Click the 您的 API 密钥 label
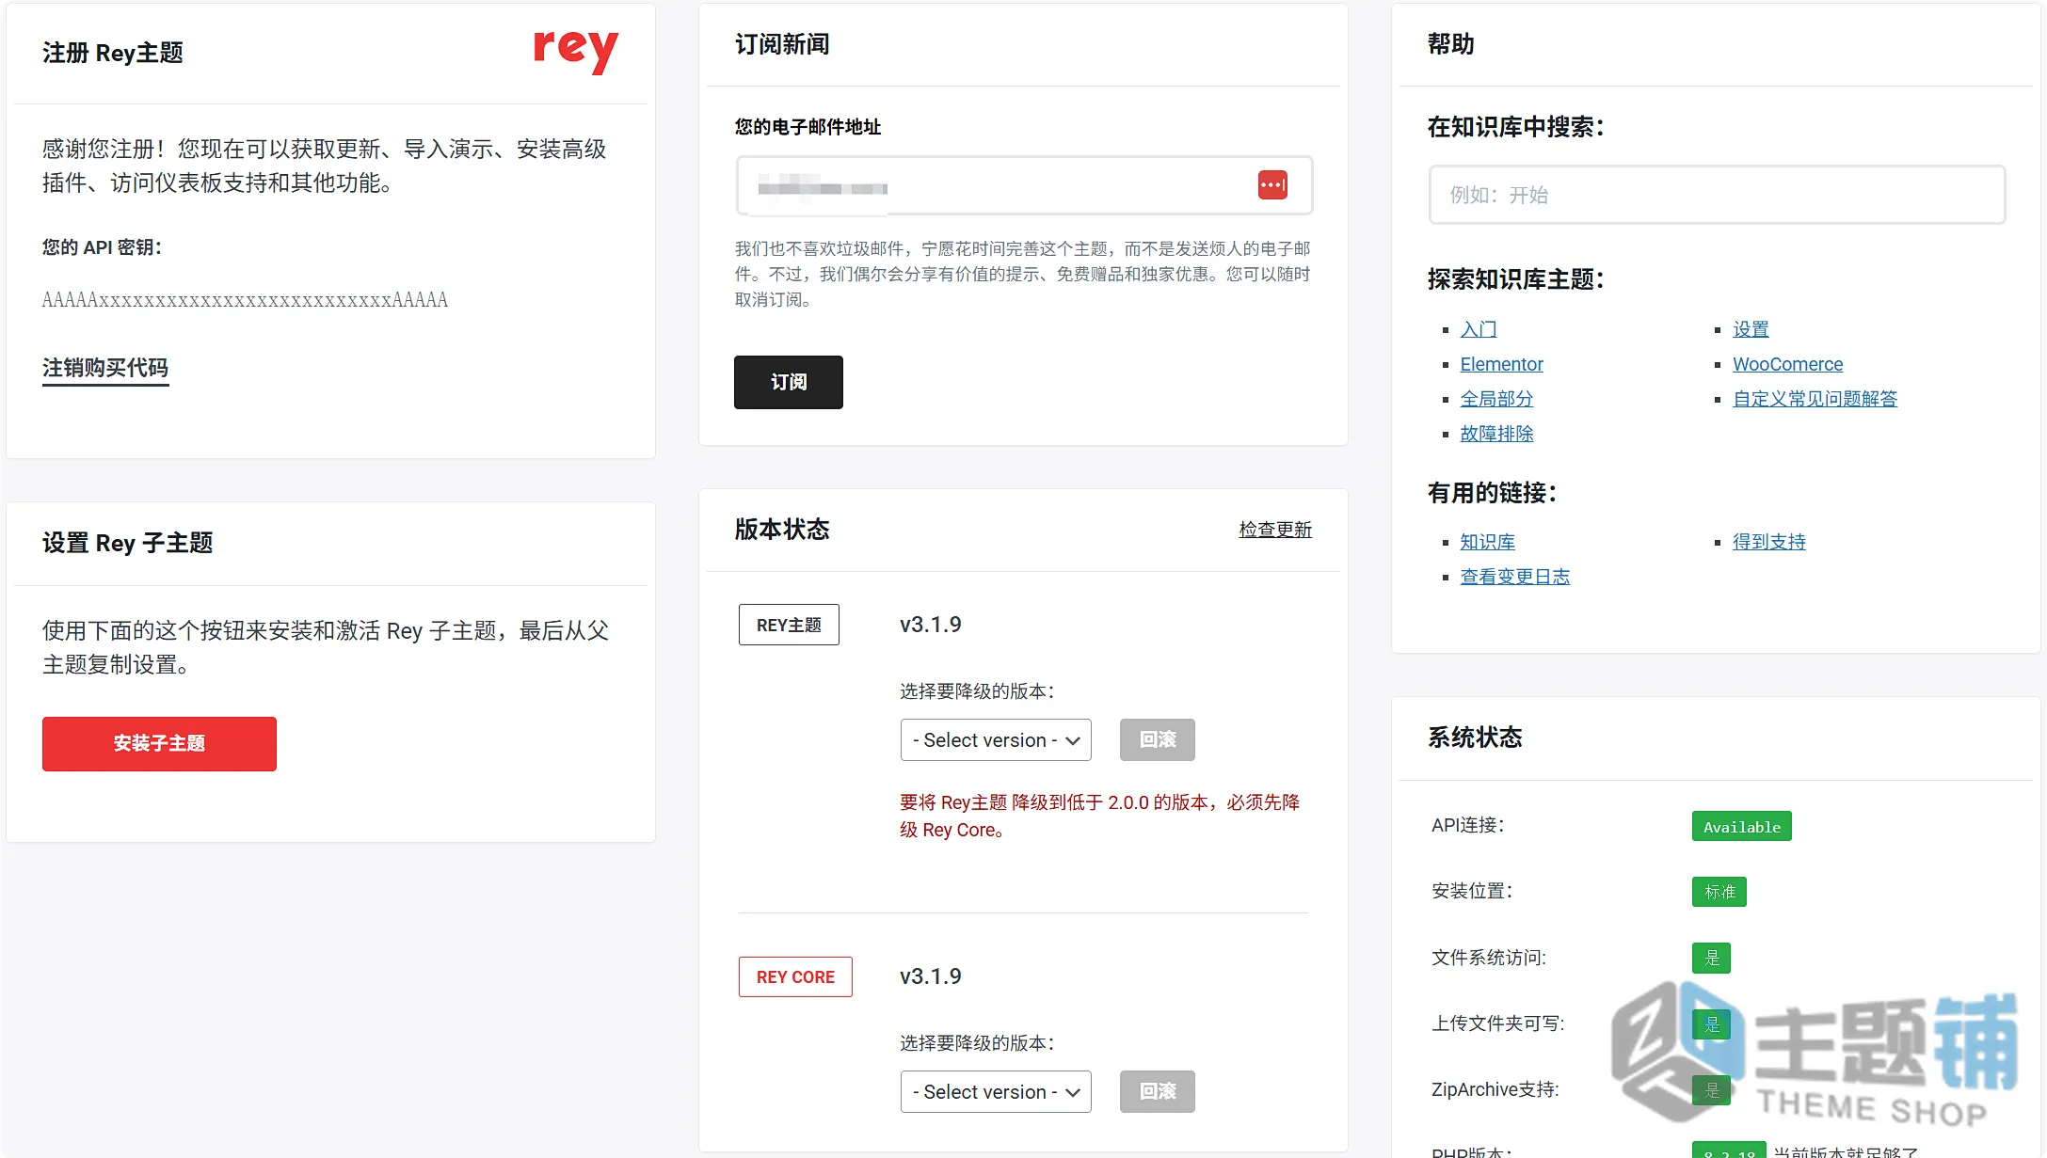2047x1158 pixels. click(x=102, y=247)
